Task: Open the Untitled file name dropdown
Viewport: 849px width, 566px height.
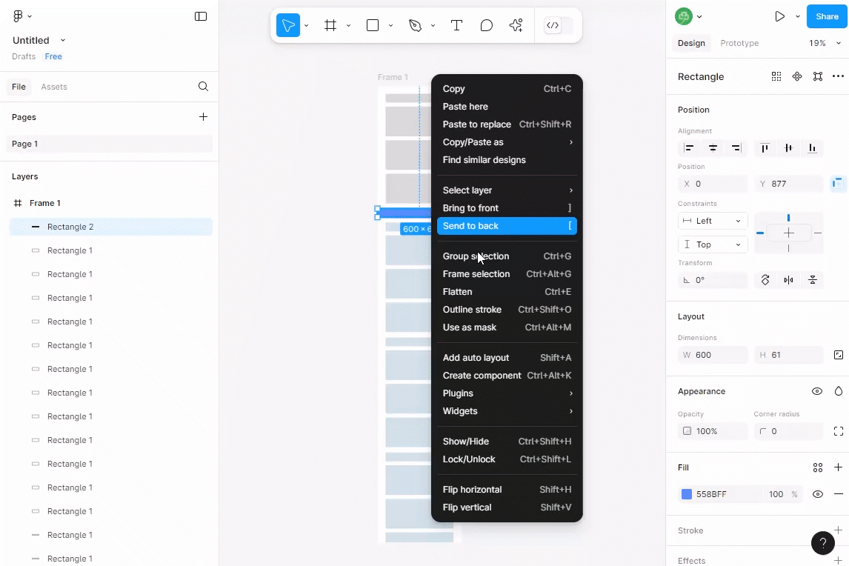Action: (x=63, y=40)
